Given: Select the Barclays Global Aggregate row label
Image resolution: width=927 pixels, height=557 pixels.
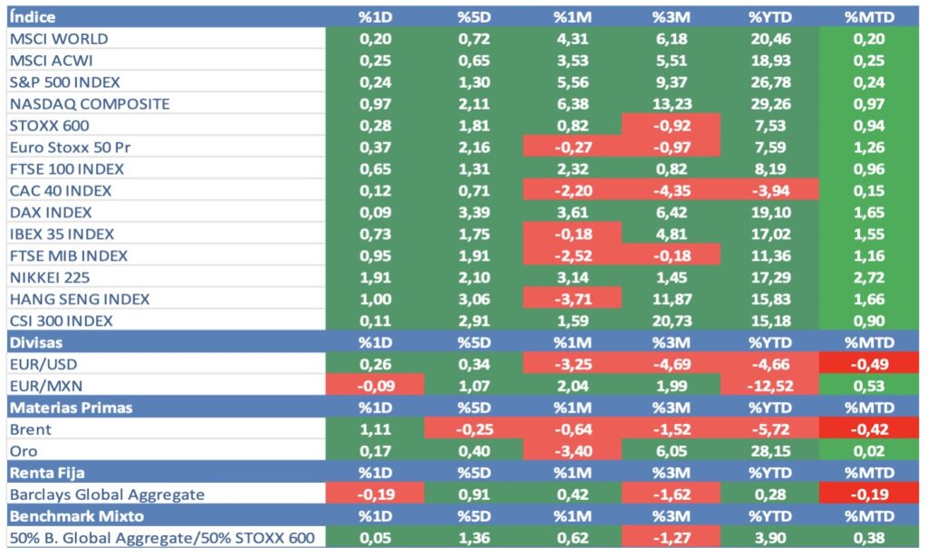Looking at the screenshot, I should point(107,495).
